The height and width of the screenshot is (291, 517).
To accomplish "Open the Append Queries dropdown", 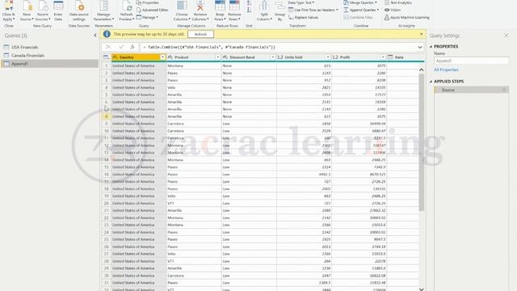I will pos(361,10).
